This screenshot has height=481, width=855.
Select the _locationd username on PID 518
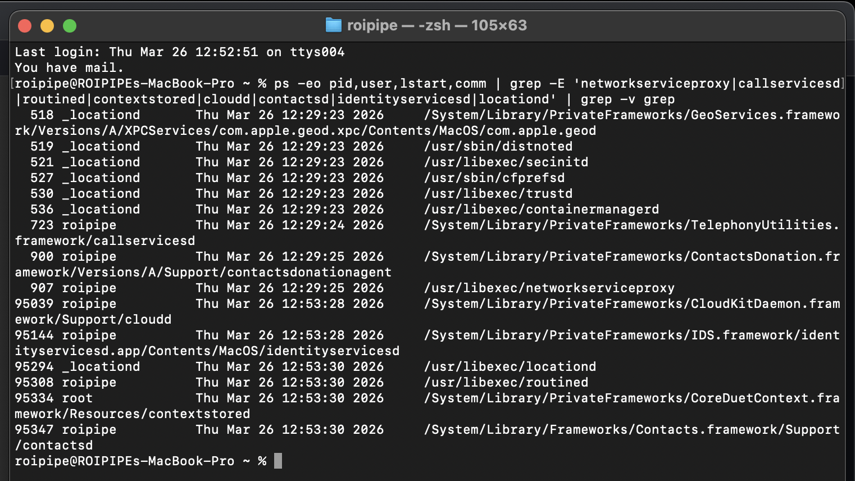coord(102,115)
